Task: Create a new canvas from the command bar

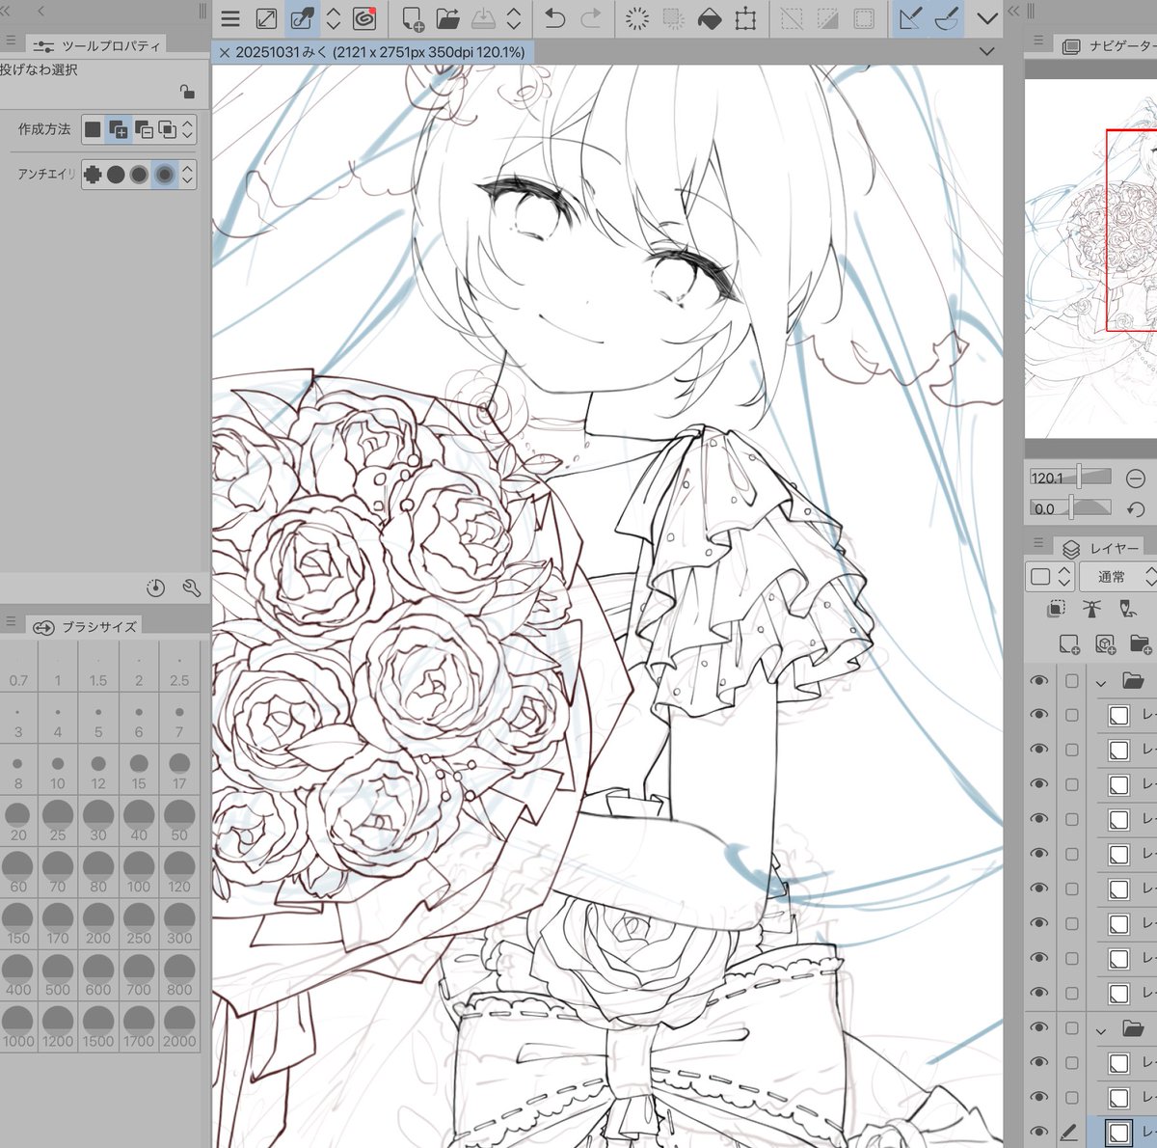Action: (413, 18)
